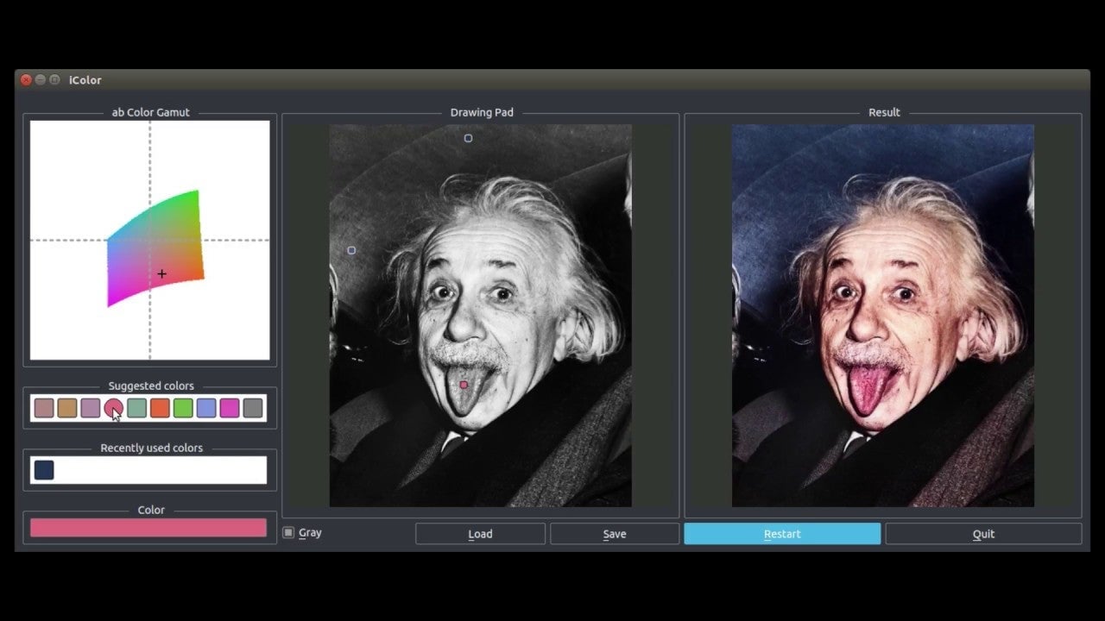Click the Load button
This screenshot has width=1105, height=621.
point(480,534)
